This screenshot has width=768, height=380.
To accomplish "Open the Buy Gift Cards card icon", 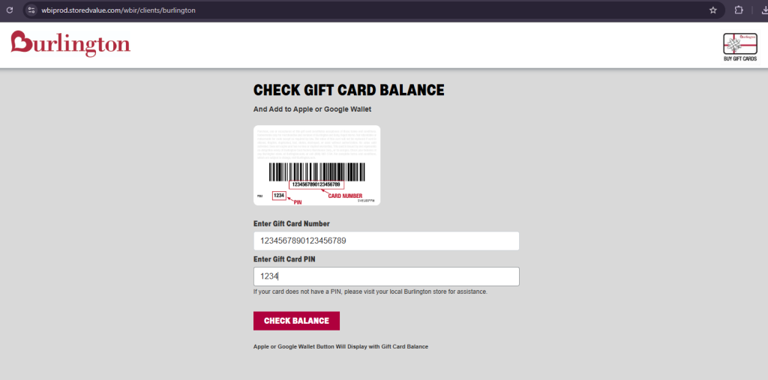I will [x=740, y=43].
